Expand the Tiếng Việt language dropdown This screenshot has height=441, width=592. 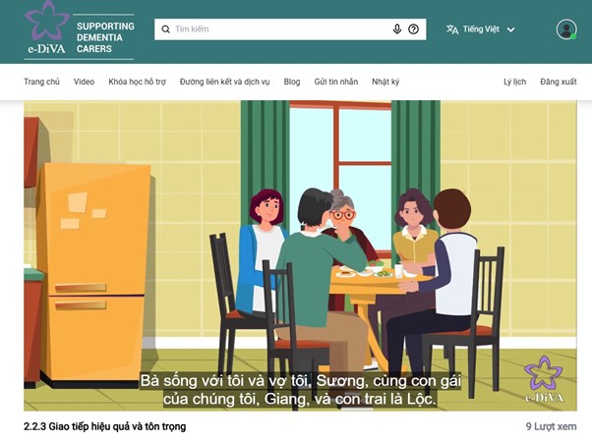481,29
